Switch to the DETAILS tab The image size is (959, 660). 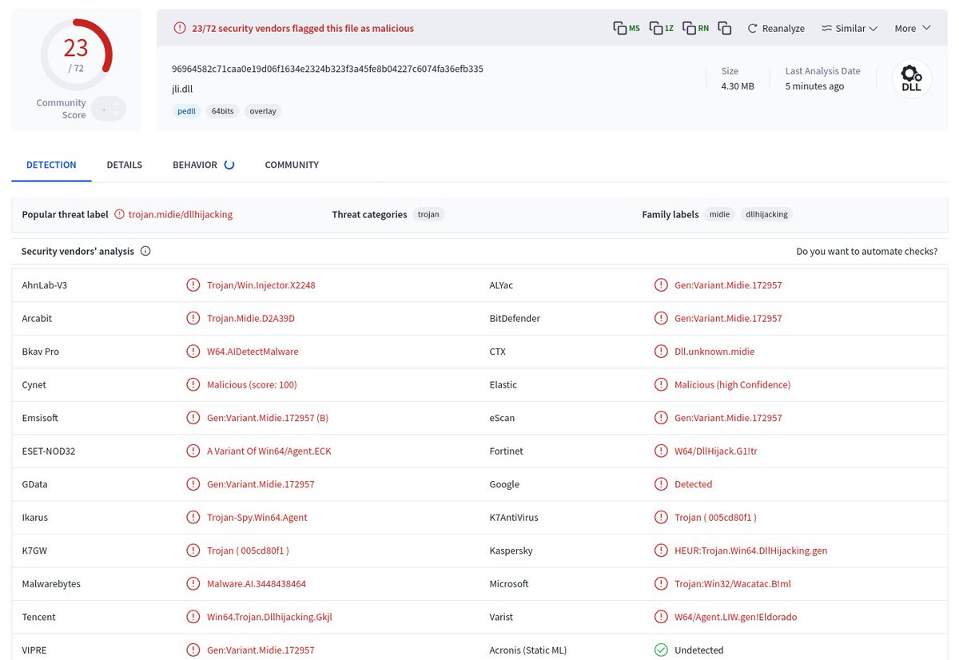(124, 165)
